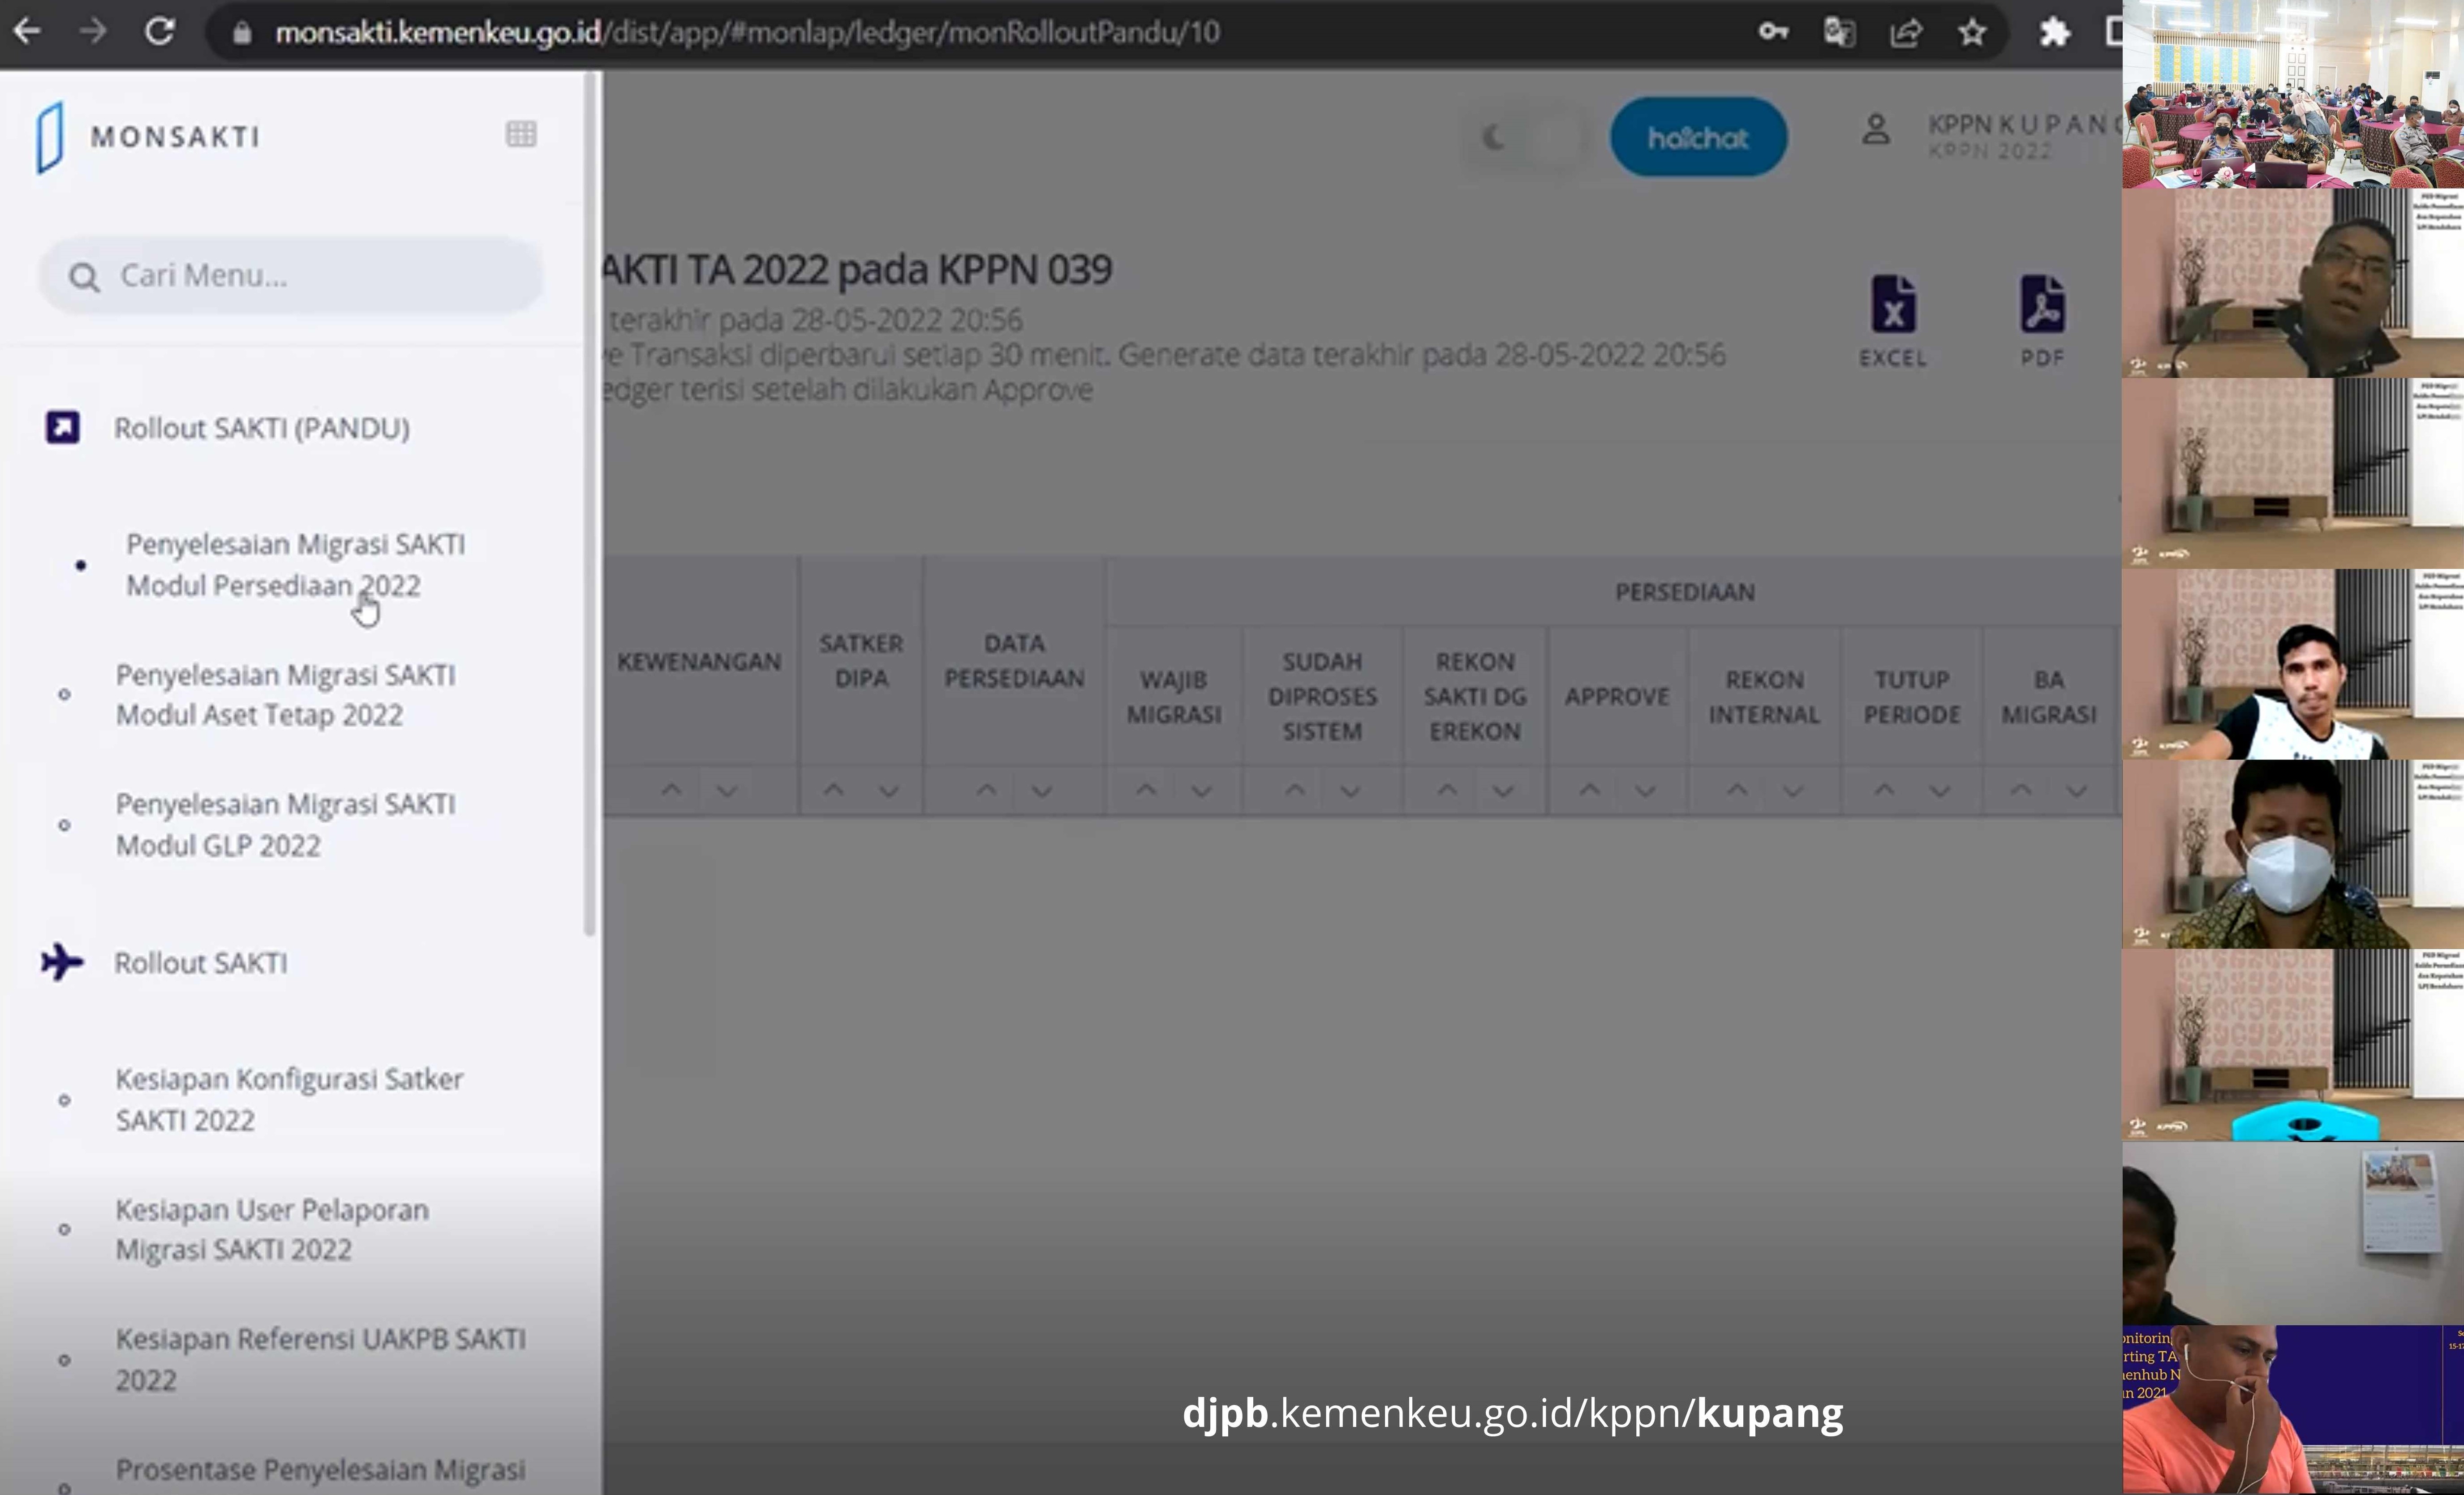
Task: Sort BA MIGRASI column ascending
Action: point(2021,790)
